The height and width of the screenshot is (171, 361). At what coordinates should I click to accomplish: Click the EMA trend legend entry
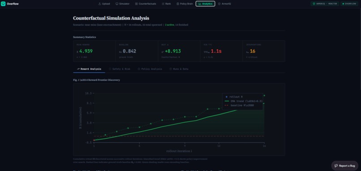[243, 101]
